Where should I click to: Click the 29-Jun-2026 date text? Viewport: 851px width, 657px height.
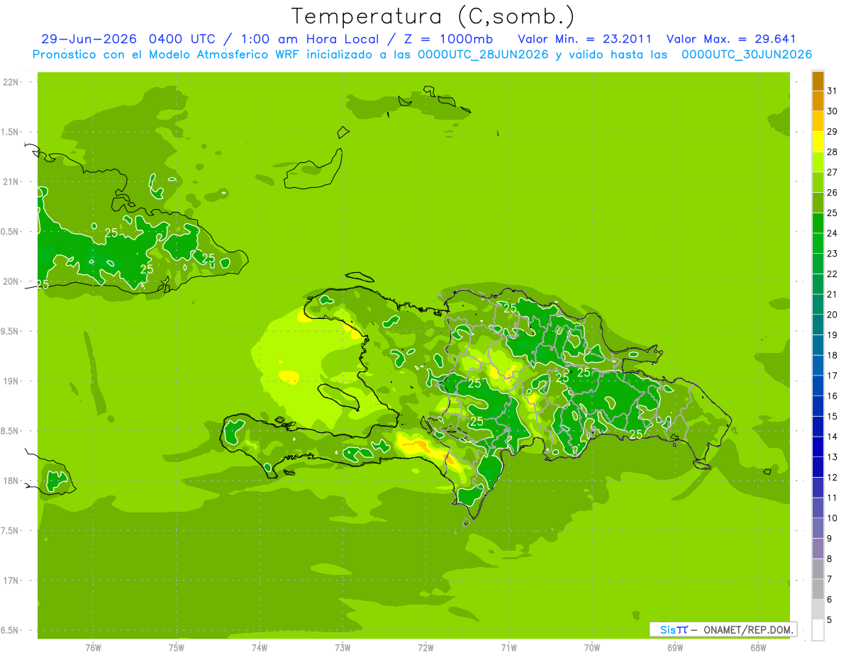coord(89,39)
